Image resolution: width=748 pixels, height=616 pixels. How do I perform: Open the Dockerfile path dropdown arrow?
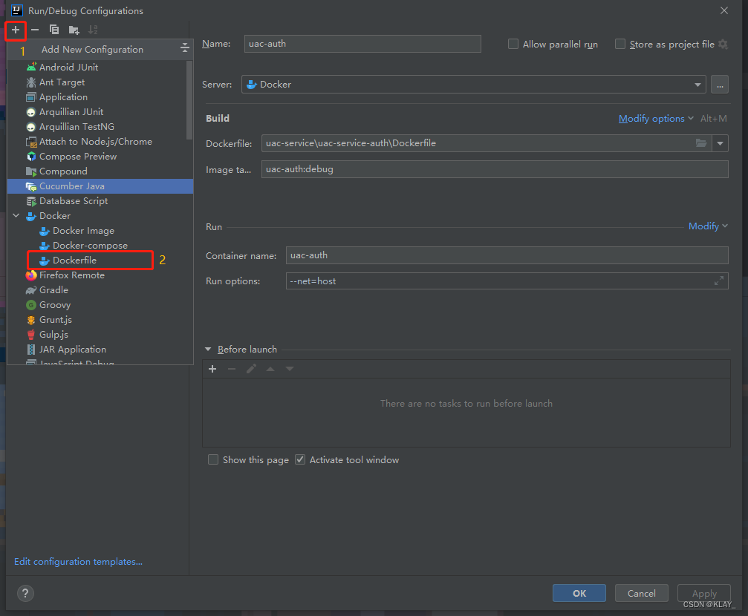(720, 143)
